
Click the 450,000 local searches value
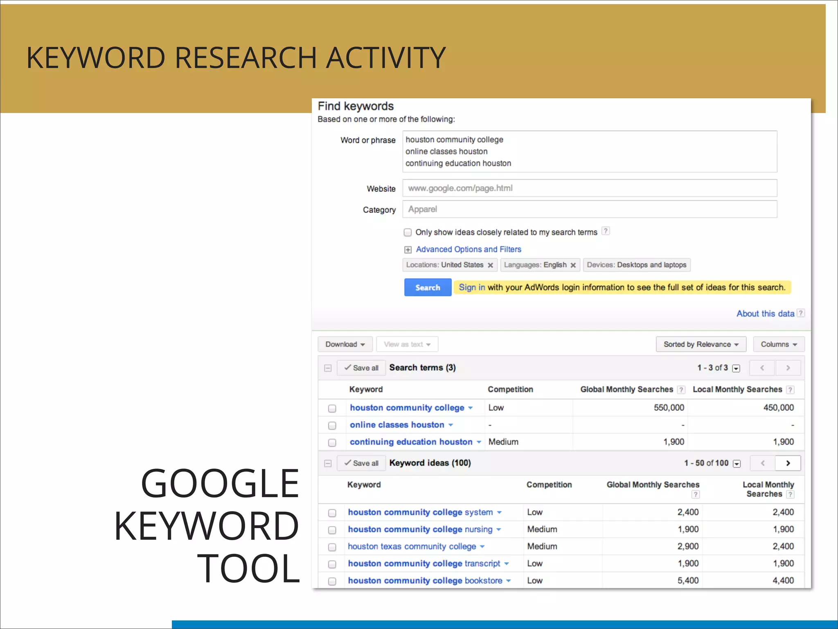click(779, 408)
